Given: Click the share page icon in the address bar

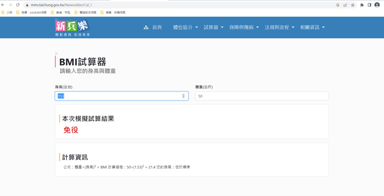Looking at the screenshot, I should [x=345, y=5].
